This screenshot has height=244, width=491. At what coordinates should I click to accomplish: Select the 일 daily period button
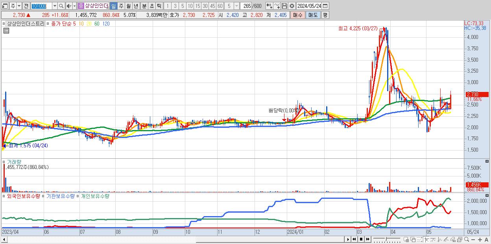coord(113,6)
